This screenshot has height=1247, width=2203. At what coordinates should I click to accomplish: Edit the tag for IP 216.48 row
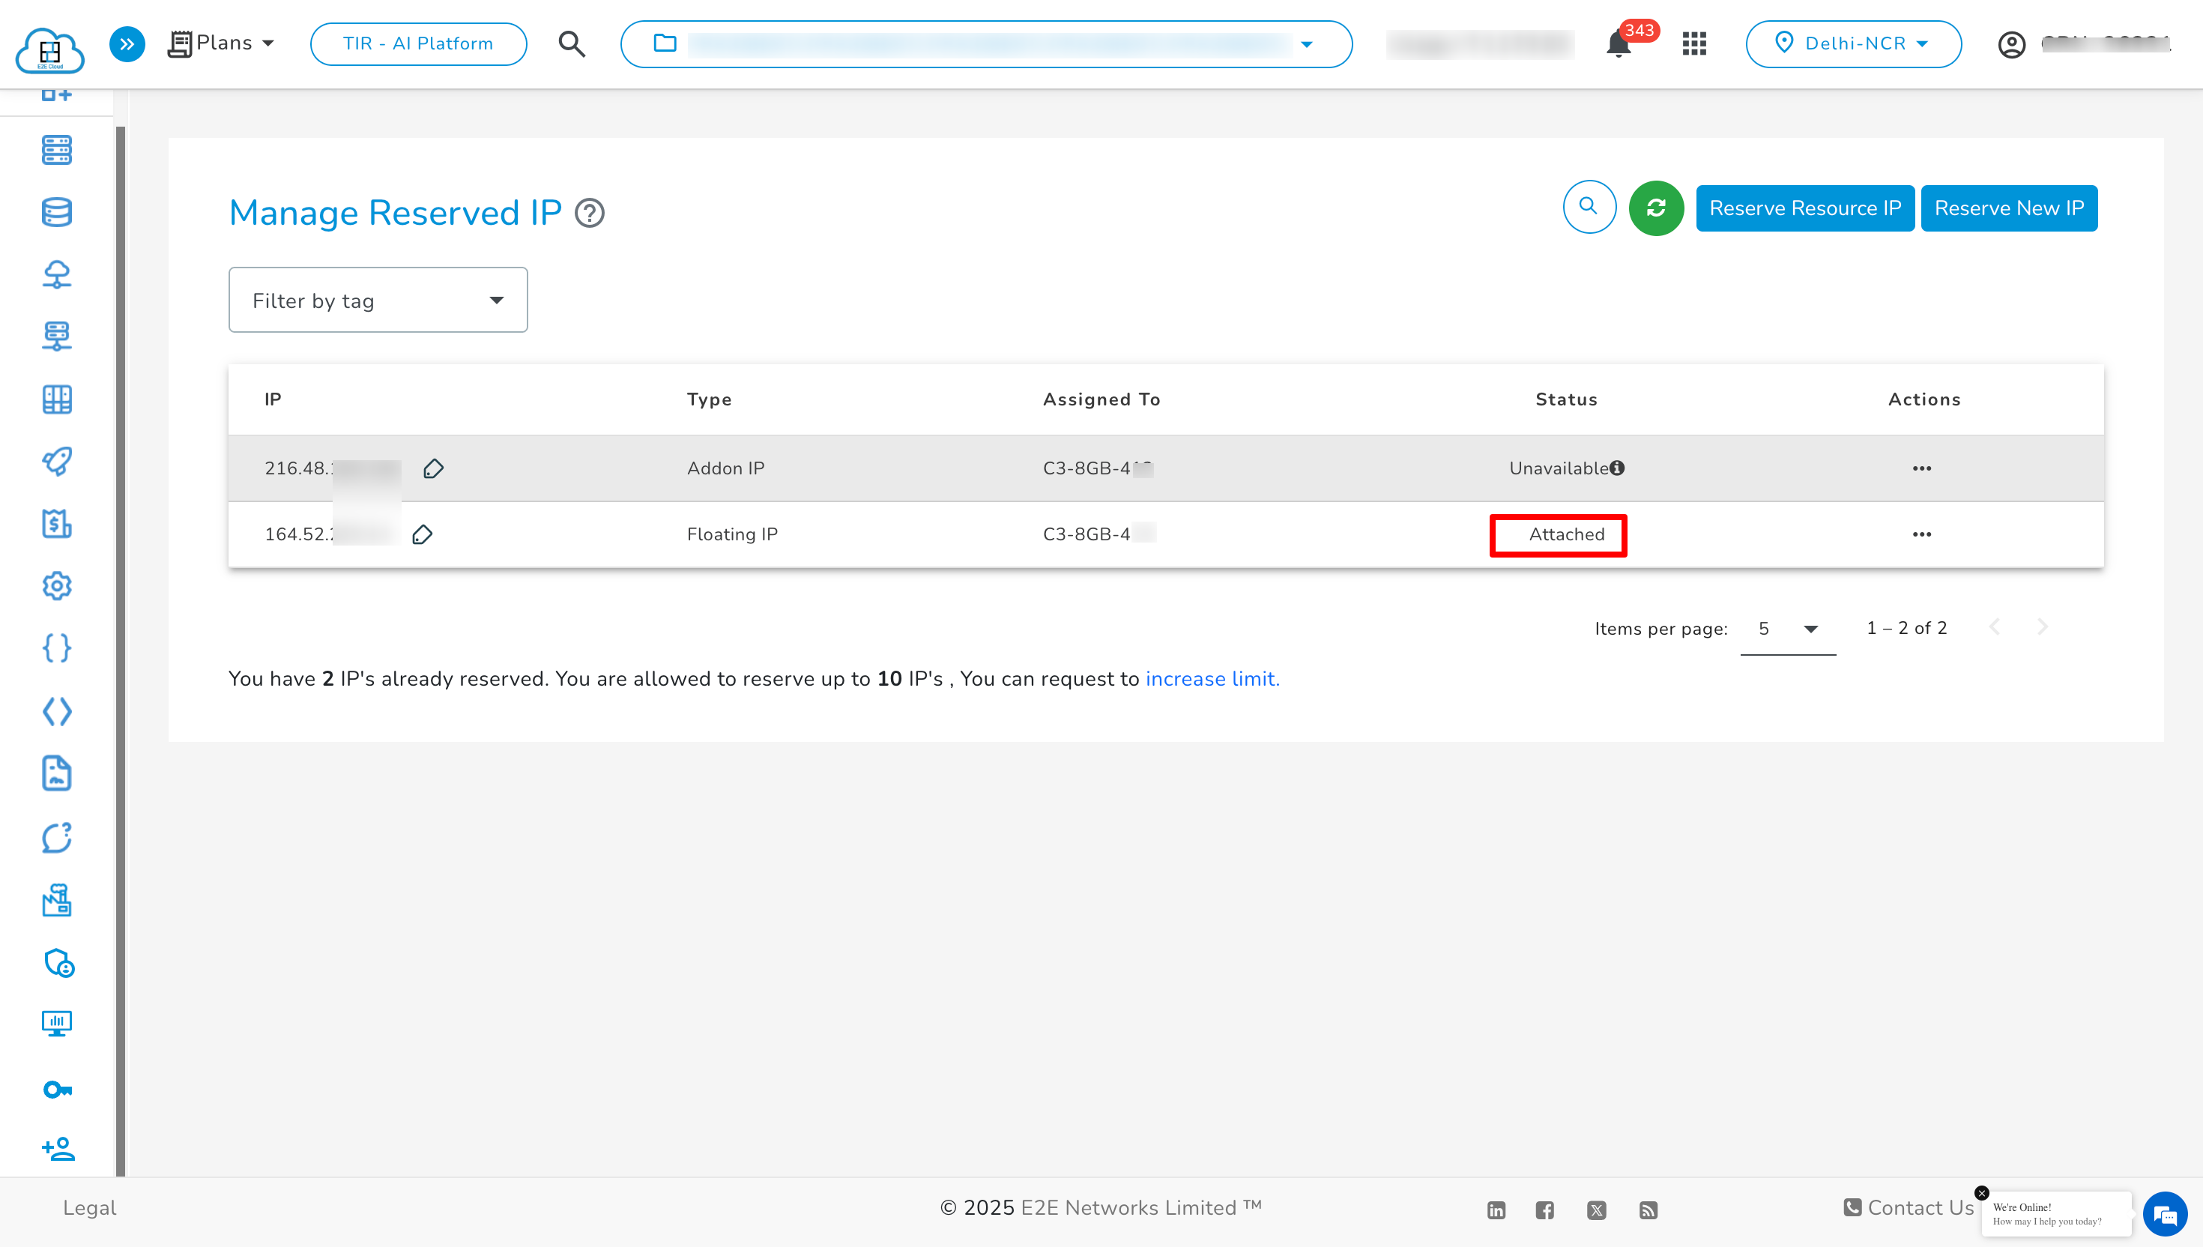[433, 468]
